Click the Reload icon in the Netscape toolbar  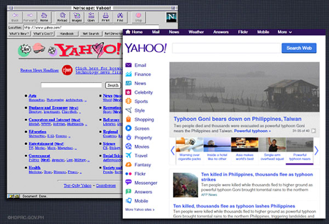coord(63,17)
